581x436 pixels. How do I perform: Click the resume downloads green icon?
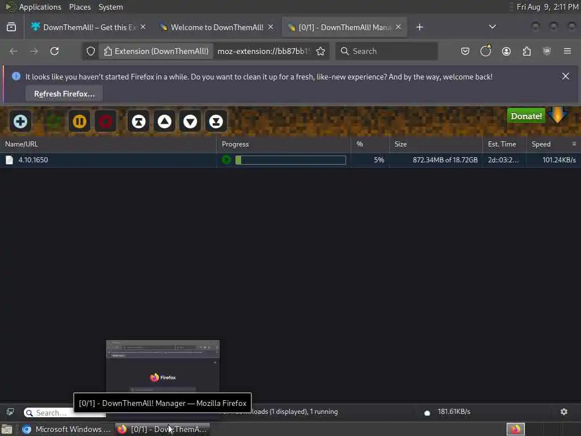coord(53,121)
